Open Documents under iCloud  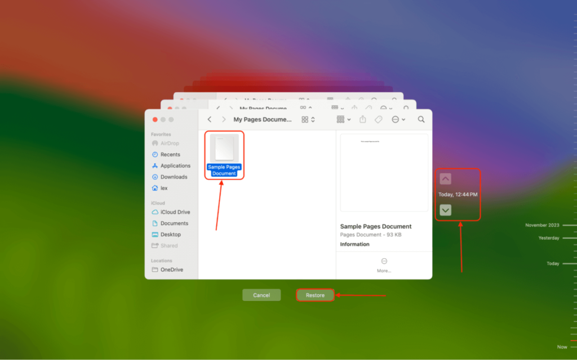pos(173,223)
